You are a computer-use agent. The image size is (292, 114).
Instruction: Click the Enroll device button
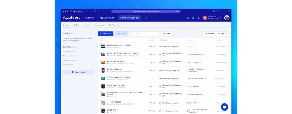click(x=106, y=34)
